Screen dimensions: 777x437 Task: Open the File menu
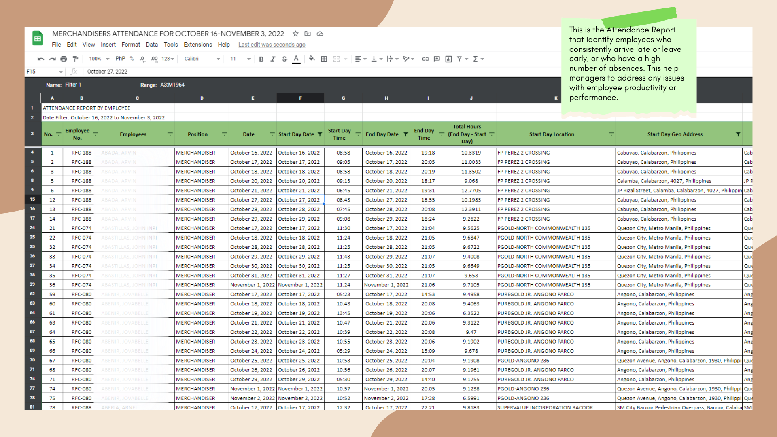coord(57,45)
